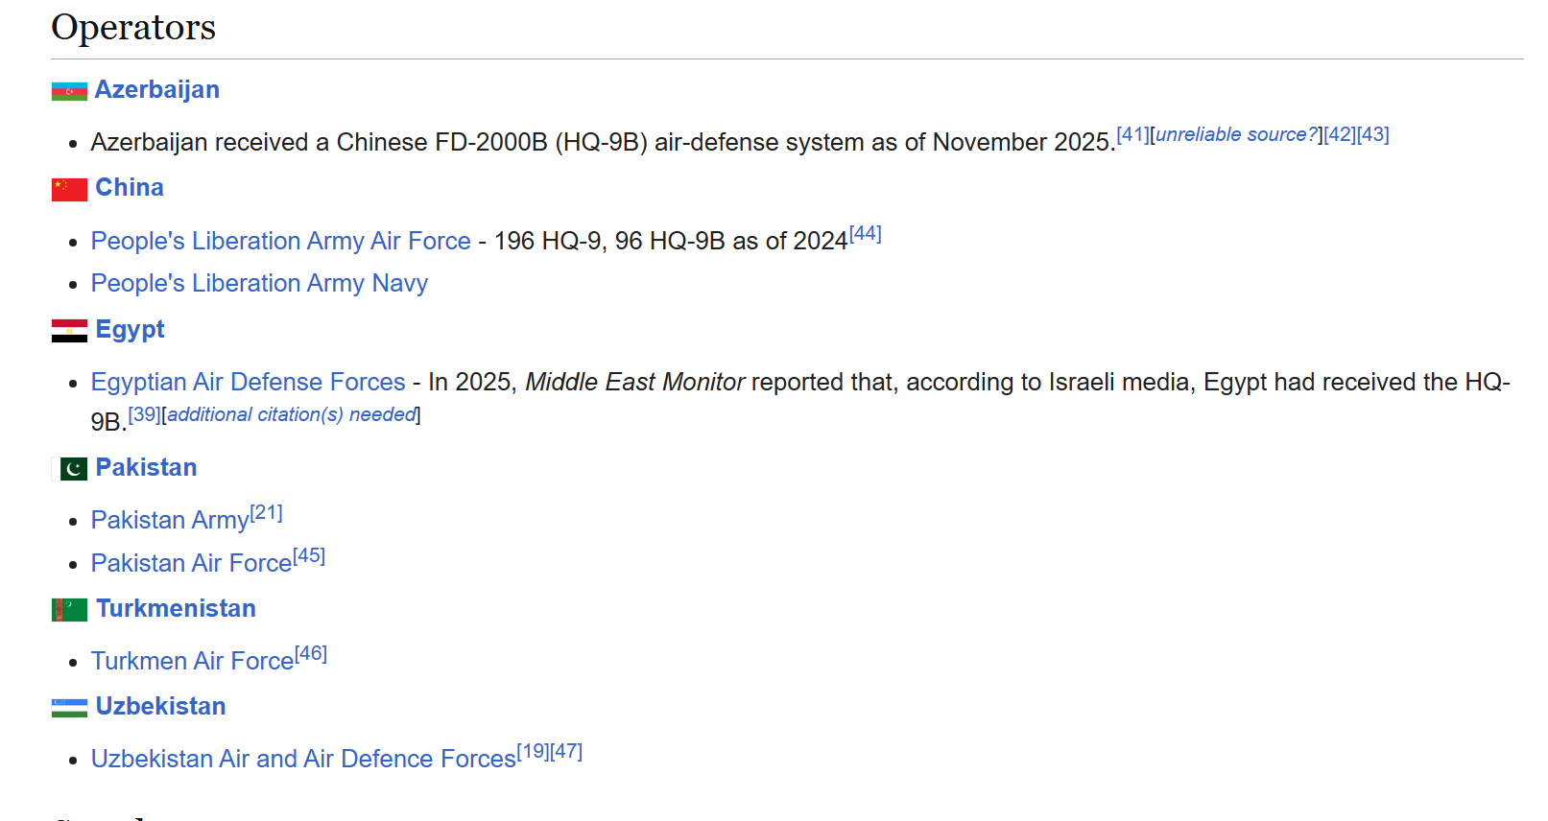Screen dimensions: 1548x821
Task: Open the Pakistan Army link
Action: pyautogui.click(x=170, y=520)
